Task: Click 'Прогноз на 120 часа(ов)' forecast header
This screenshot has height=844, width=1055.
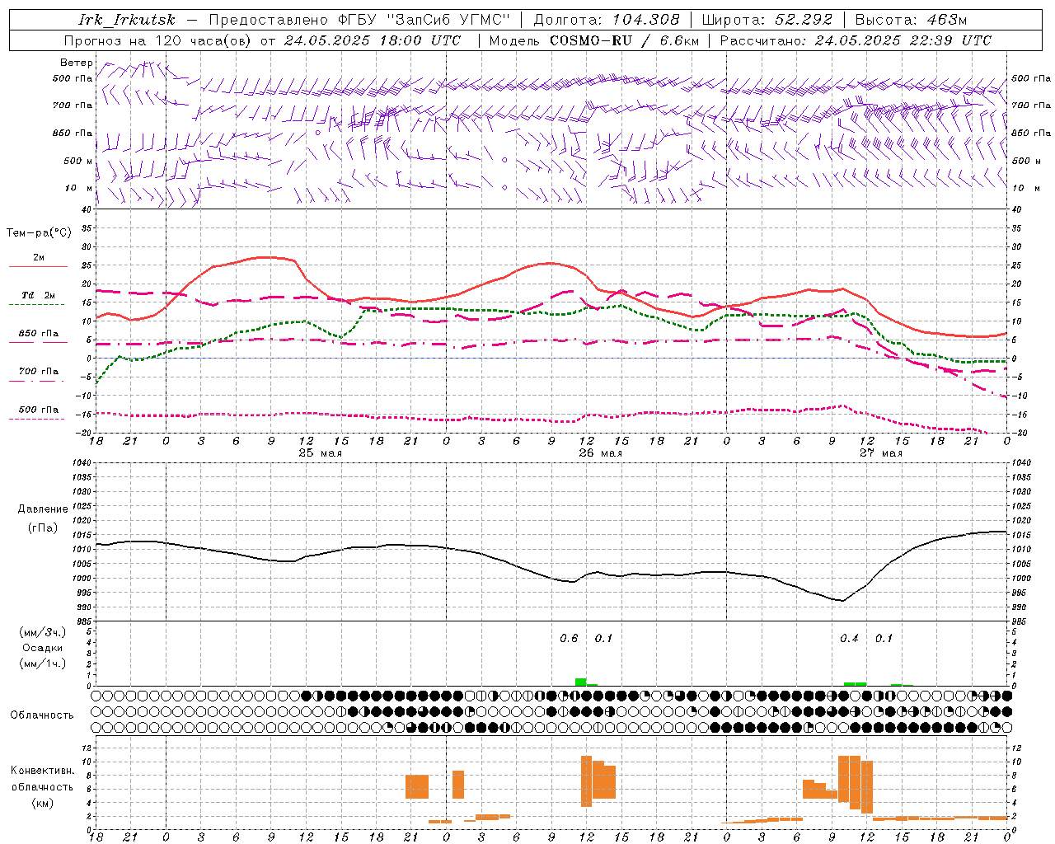Action: coord(157,40)
